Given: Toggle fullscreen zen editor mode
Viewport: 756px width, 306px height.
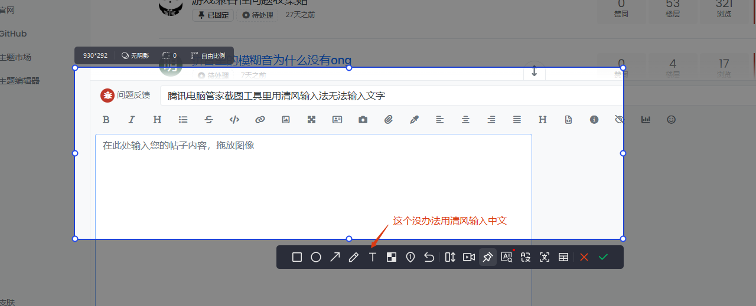Looking at the screenshot, I should (x=311, y=120).
